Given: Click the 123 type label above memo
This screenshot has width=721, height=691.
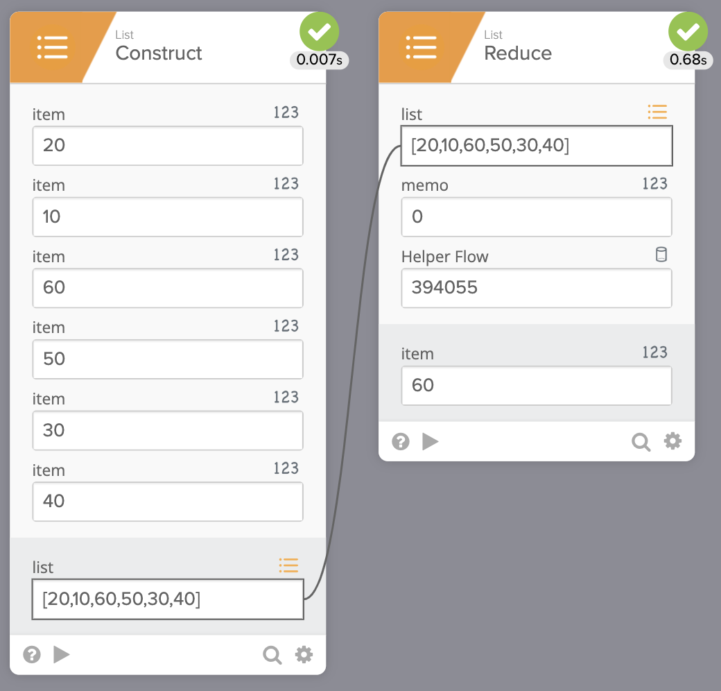Looking at the screenshot, I should pyautogui.click(x=654, y=184).
